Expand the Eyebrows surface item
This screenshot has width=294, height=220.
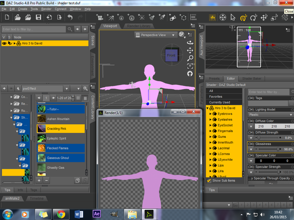tap(210, 114)
